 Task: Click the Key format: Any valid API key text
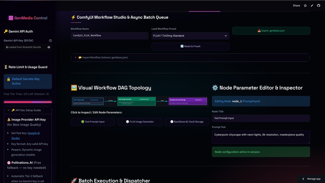[30, 144]
